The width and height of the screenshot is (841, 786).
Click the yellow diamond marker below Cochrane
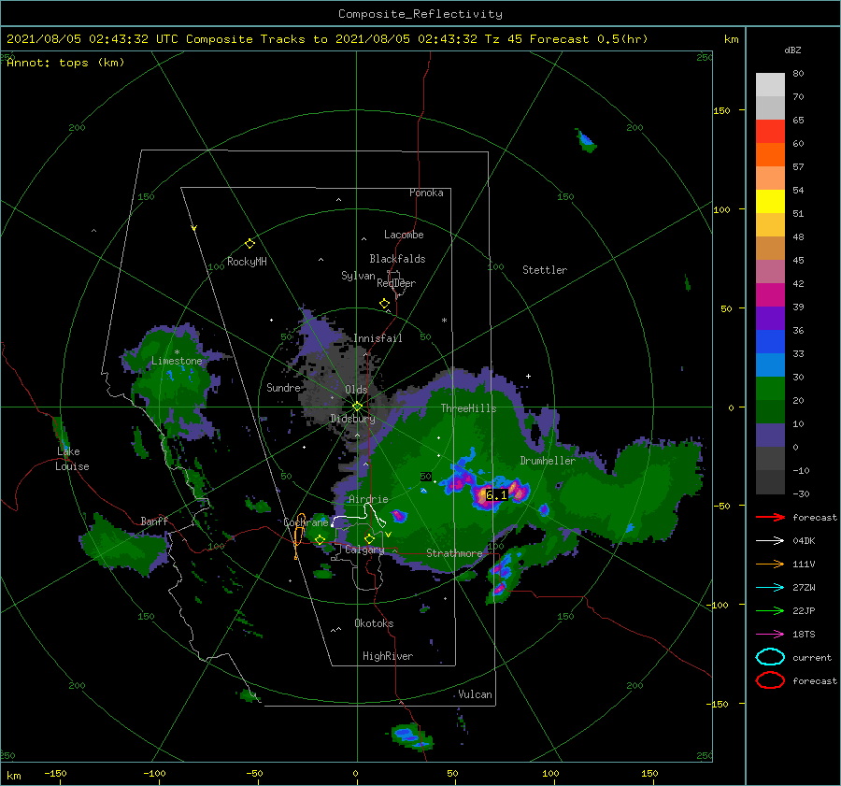[x=320, y=540]
